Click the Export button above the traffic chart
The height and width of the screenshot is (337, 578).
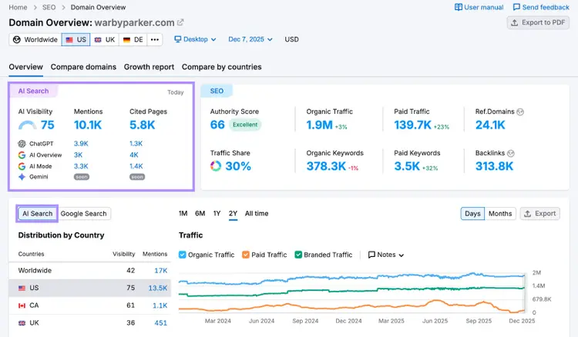pyautogui.click(x=540, y=213)
